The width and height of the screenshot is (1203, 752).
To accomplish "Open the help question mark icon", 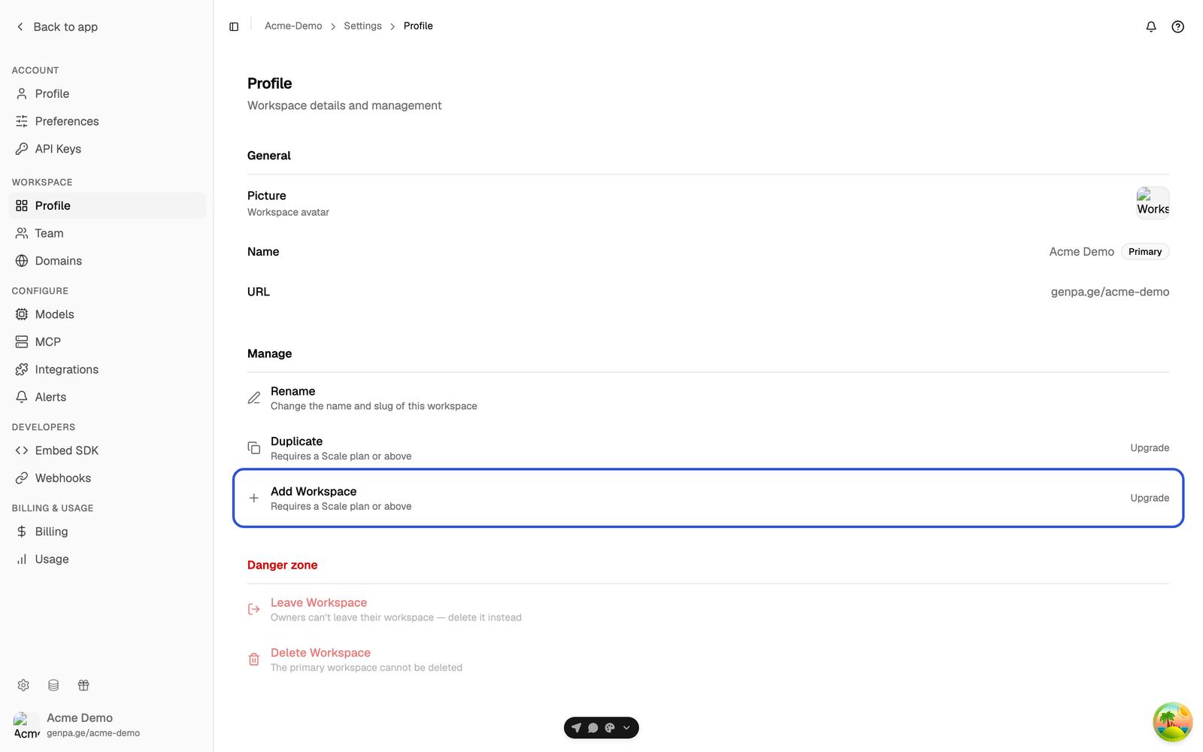I will coord(1178,26).
